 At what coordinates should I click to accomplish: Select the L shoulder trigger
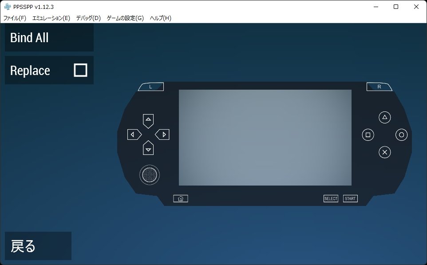[x=151, y=87]
